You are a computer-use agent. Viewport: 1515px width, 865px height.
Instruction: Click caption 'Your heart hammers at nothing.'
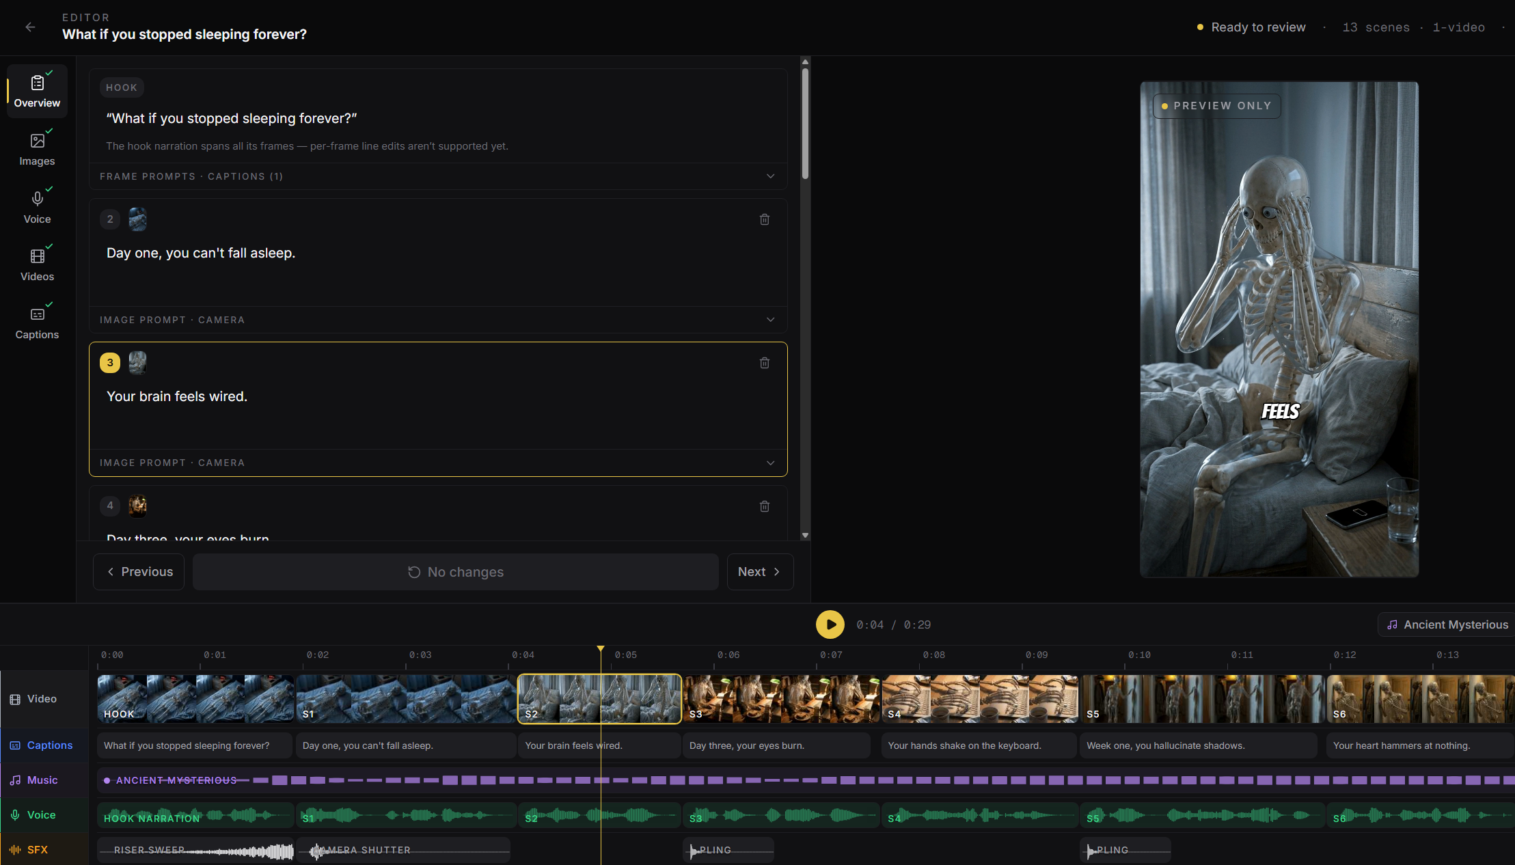1421,745
